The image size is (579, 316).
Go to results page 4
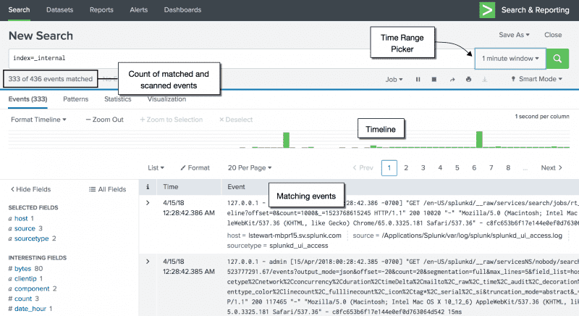[440, 168]
